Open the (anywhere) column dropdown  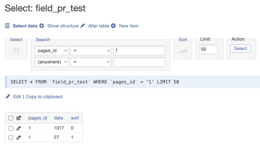coord(51,62)
